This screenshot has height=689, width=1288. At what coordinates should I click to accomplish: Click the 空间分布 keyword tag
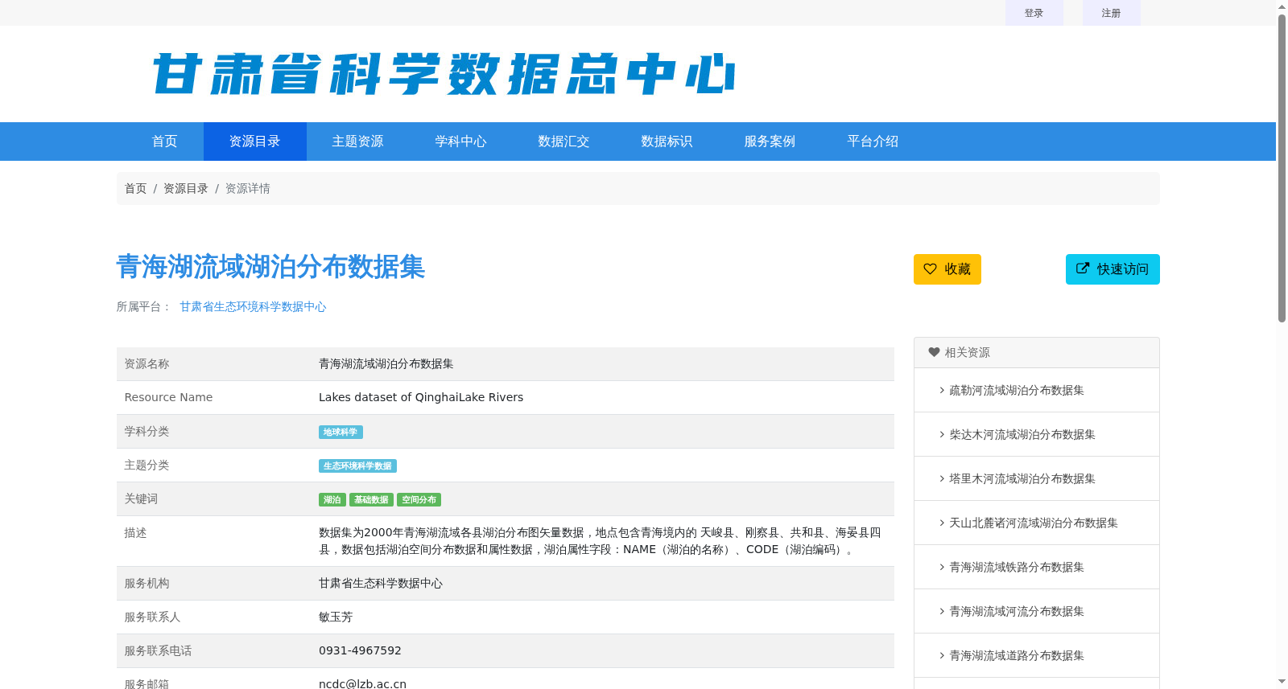point(419,500)
